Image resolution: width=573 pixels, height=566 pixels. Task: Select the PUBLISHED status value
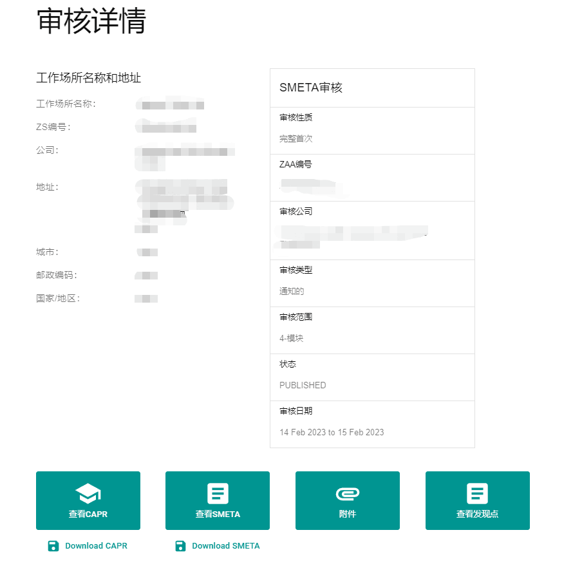[303, 385]
